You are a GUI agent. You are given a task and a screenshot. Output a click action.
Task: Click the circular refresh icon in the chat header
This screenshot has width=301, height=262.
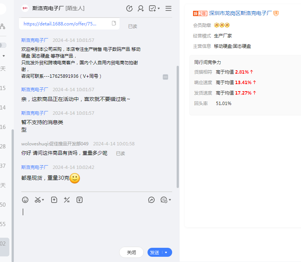(130, 8)
